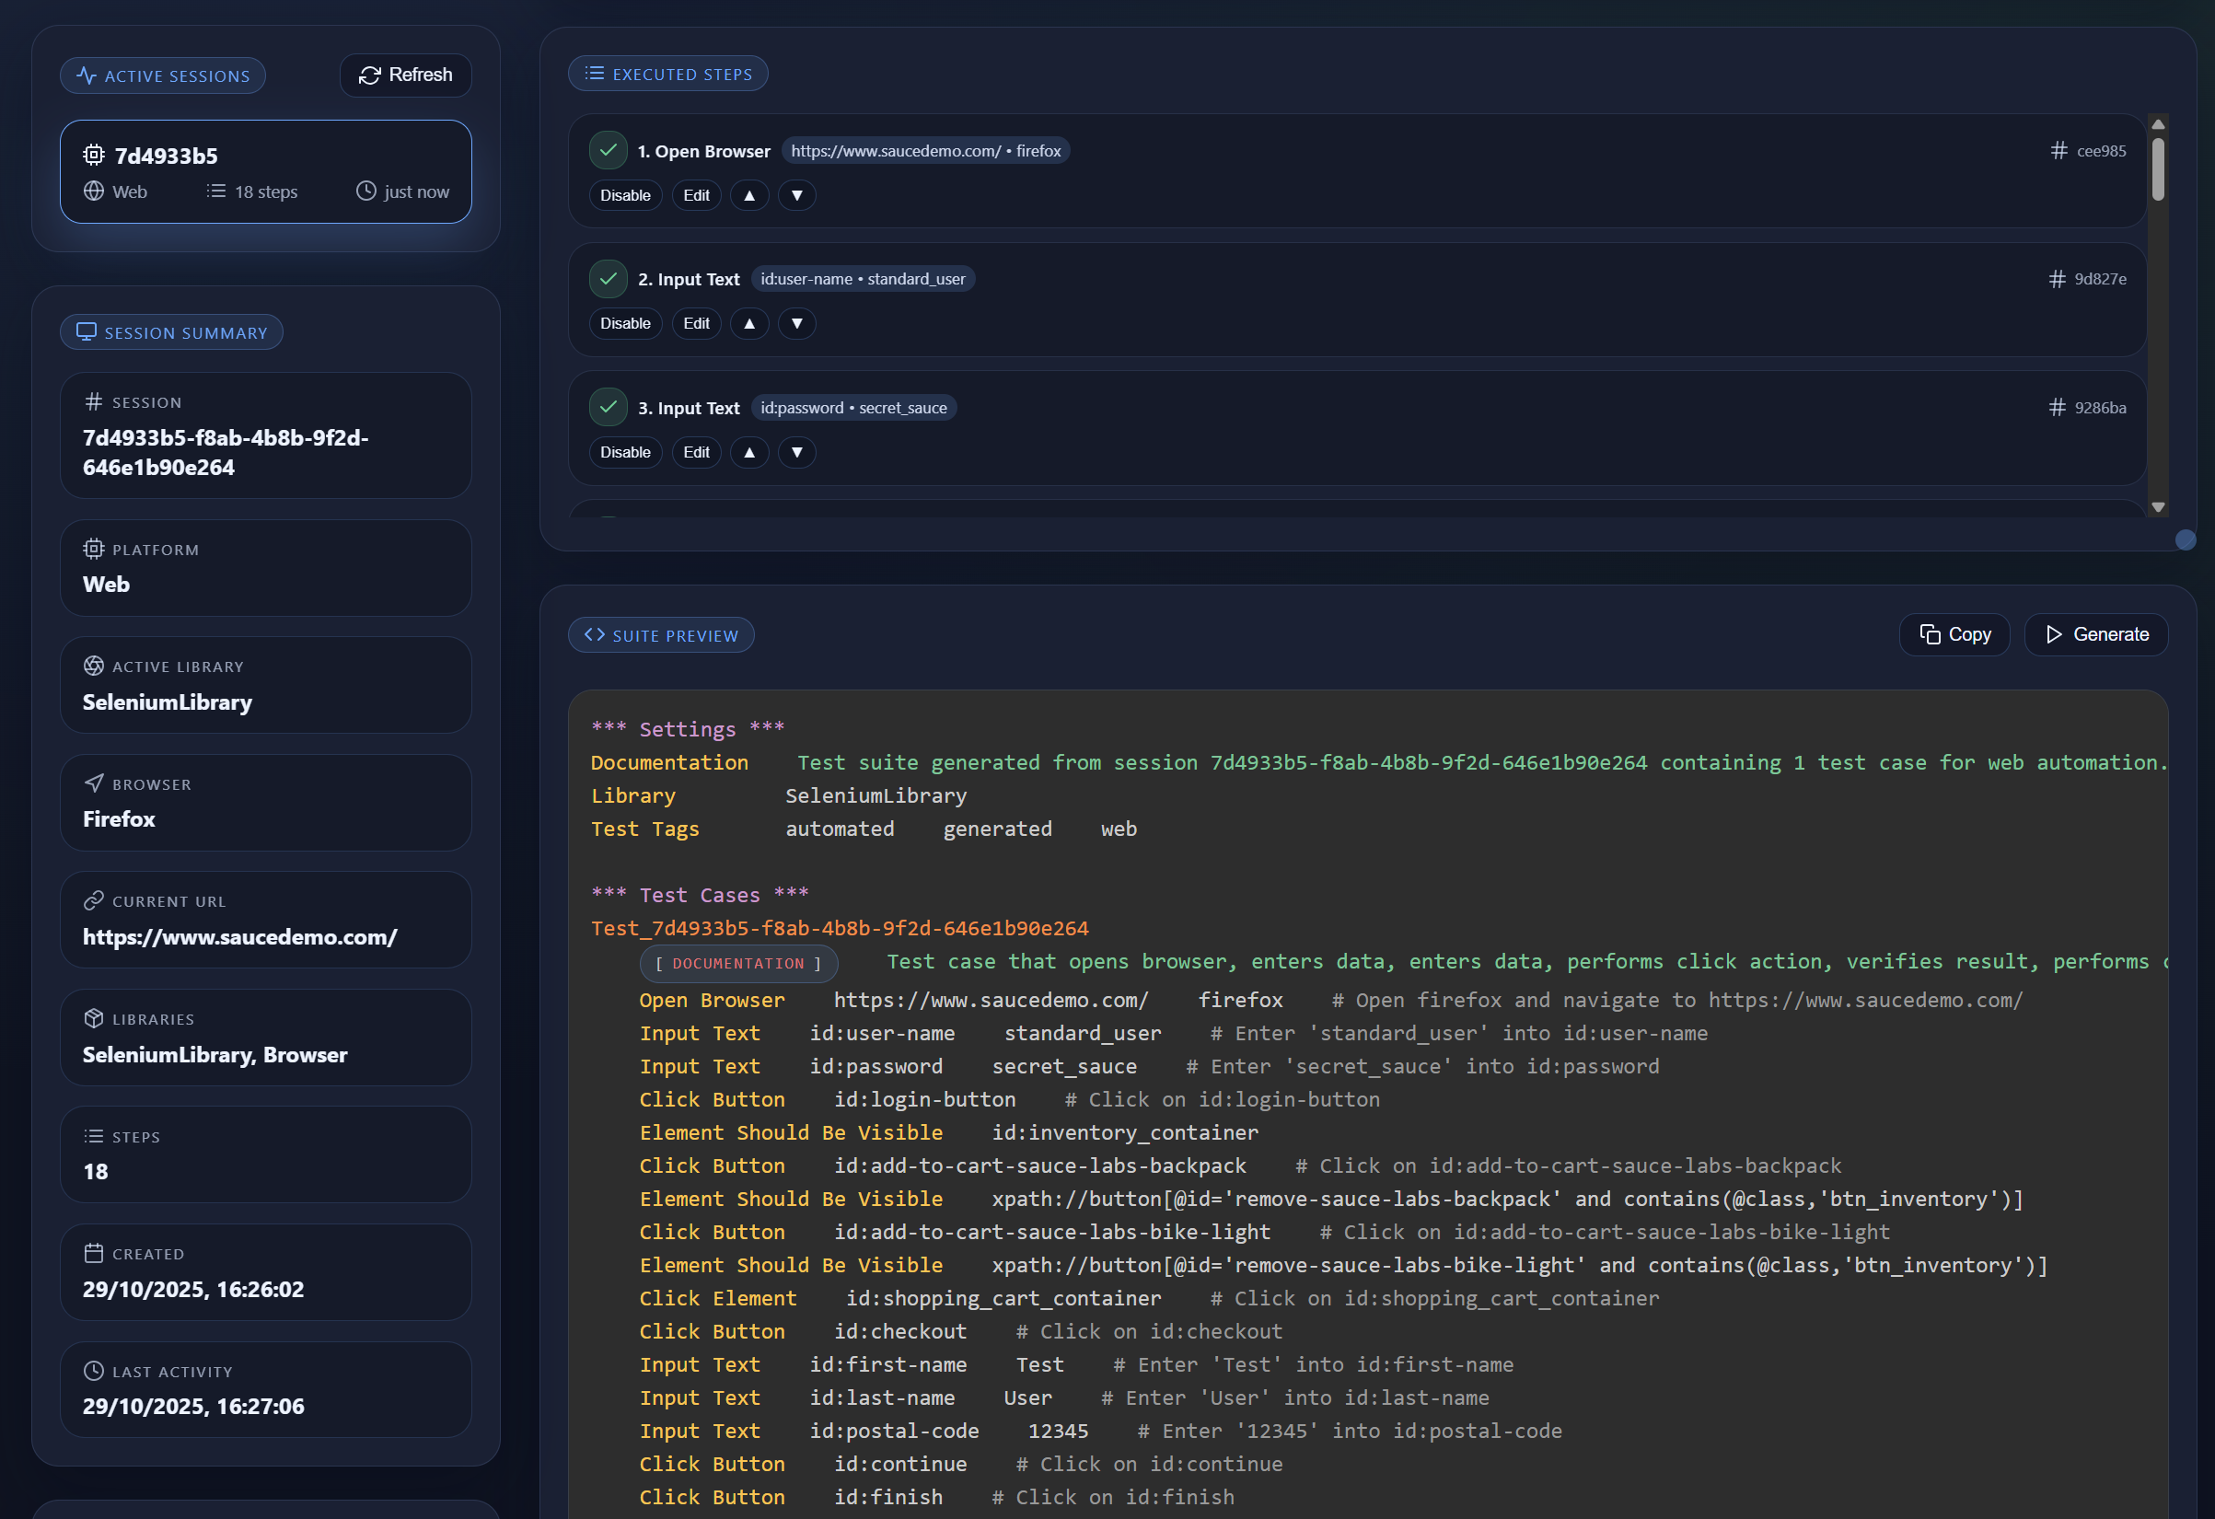
Task: Click the pulse icon next to ACTIVE SESSIONS
Action: (x=88, y=75)
